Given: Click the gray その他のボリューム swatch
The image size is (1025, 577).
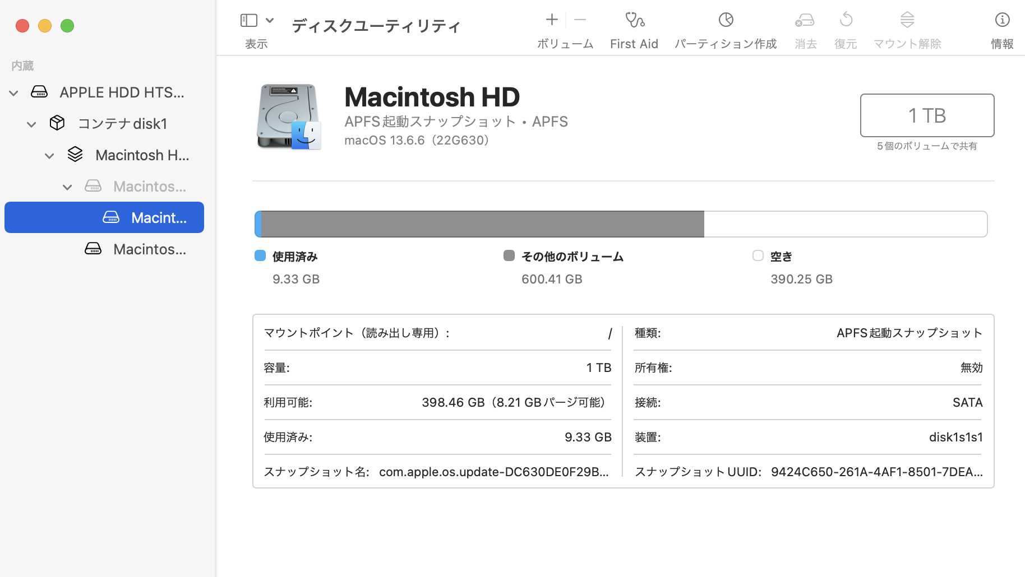Looking at the screenshot, I should pos(509,255).
